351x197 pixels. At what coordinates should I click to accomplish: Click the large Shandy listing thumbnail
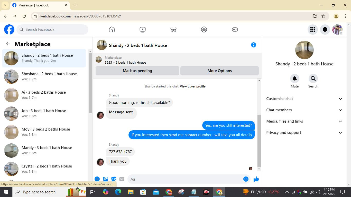click(304, 50)
